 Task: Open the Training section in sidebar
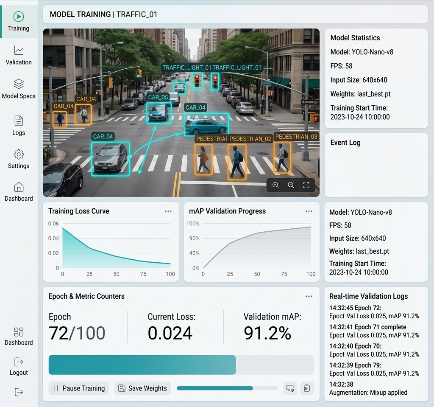19,22
